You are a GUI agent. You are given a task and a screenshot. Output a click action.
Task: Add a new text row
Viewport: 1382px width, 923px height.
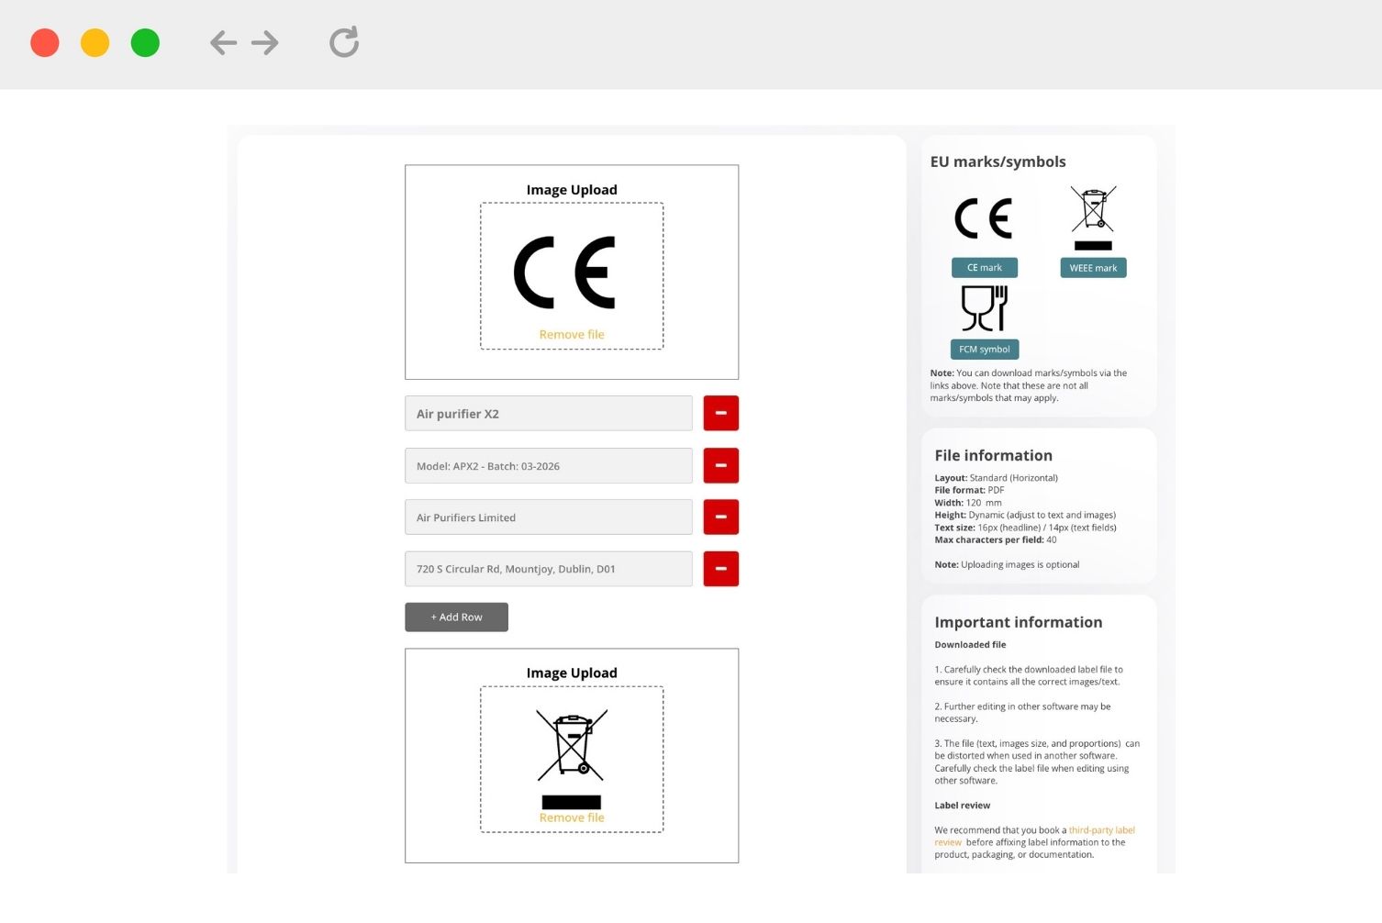click(456, 617)
